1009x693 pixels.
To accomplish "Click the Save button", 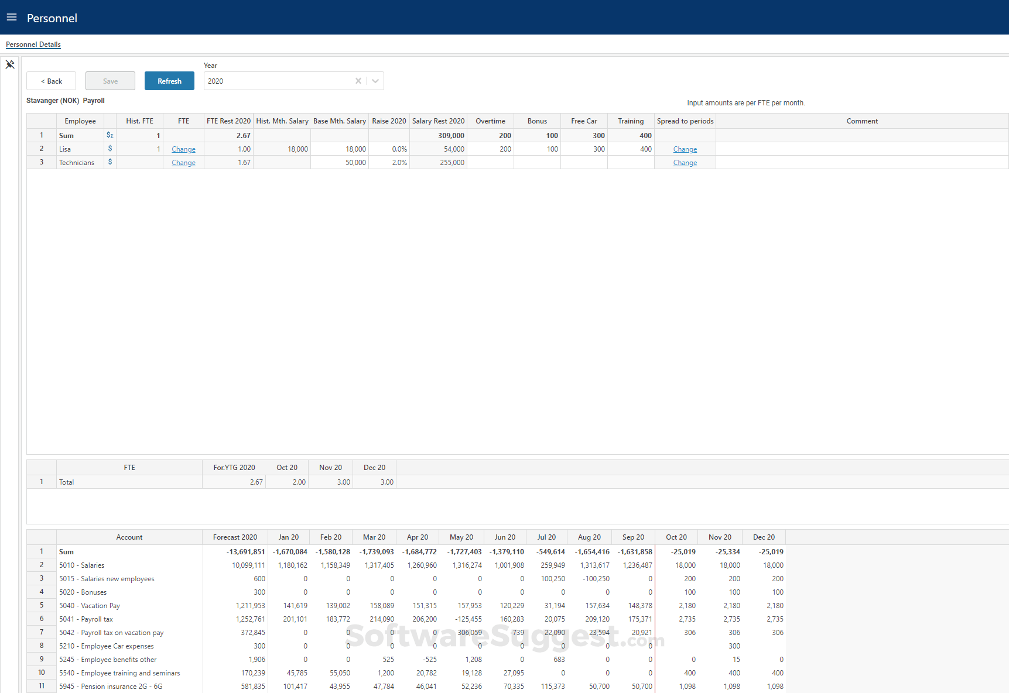I will 110,81.
